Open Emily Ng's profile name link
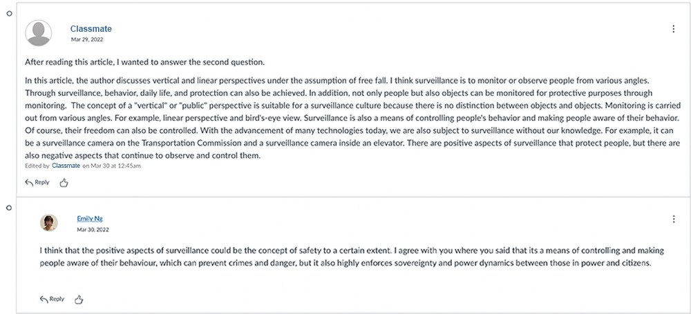Screen dimensions: 691x314 pos(89,219)
